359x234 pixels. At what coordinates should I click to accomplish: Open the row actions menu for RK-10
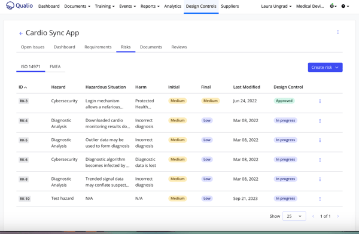click(x=320, y=199)
